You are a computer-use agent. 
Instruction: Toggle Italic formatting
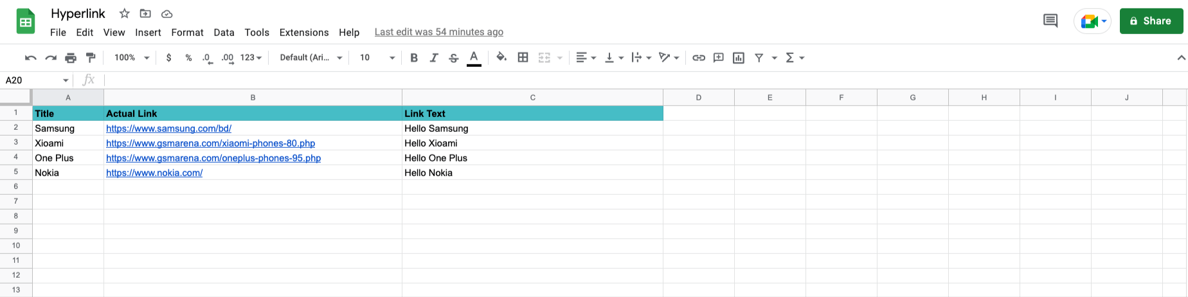(434, 58)
